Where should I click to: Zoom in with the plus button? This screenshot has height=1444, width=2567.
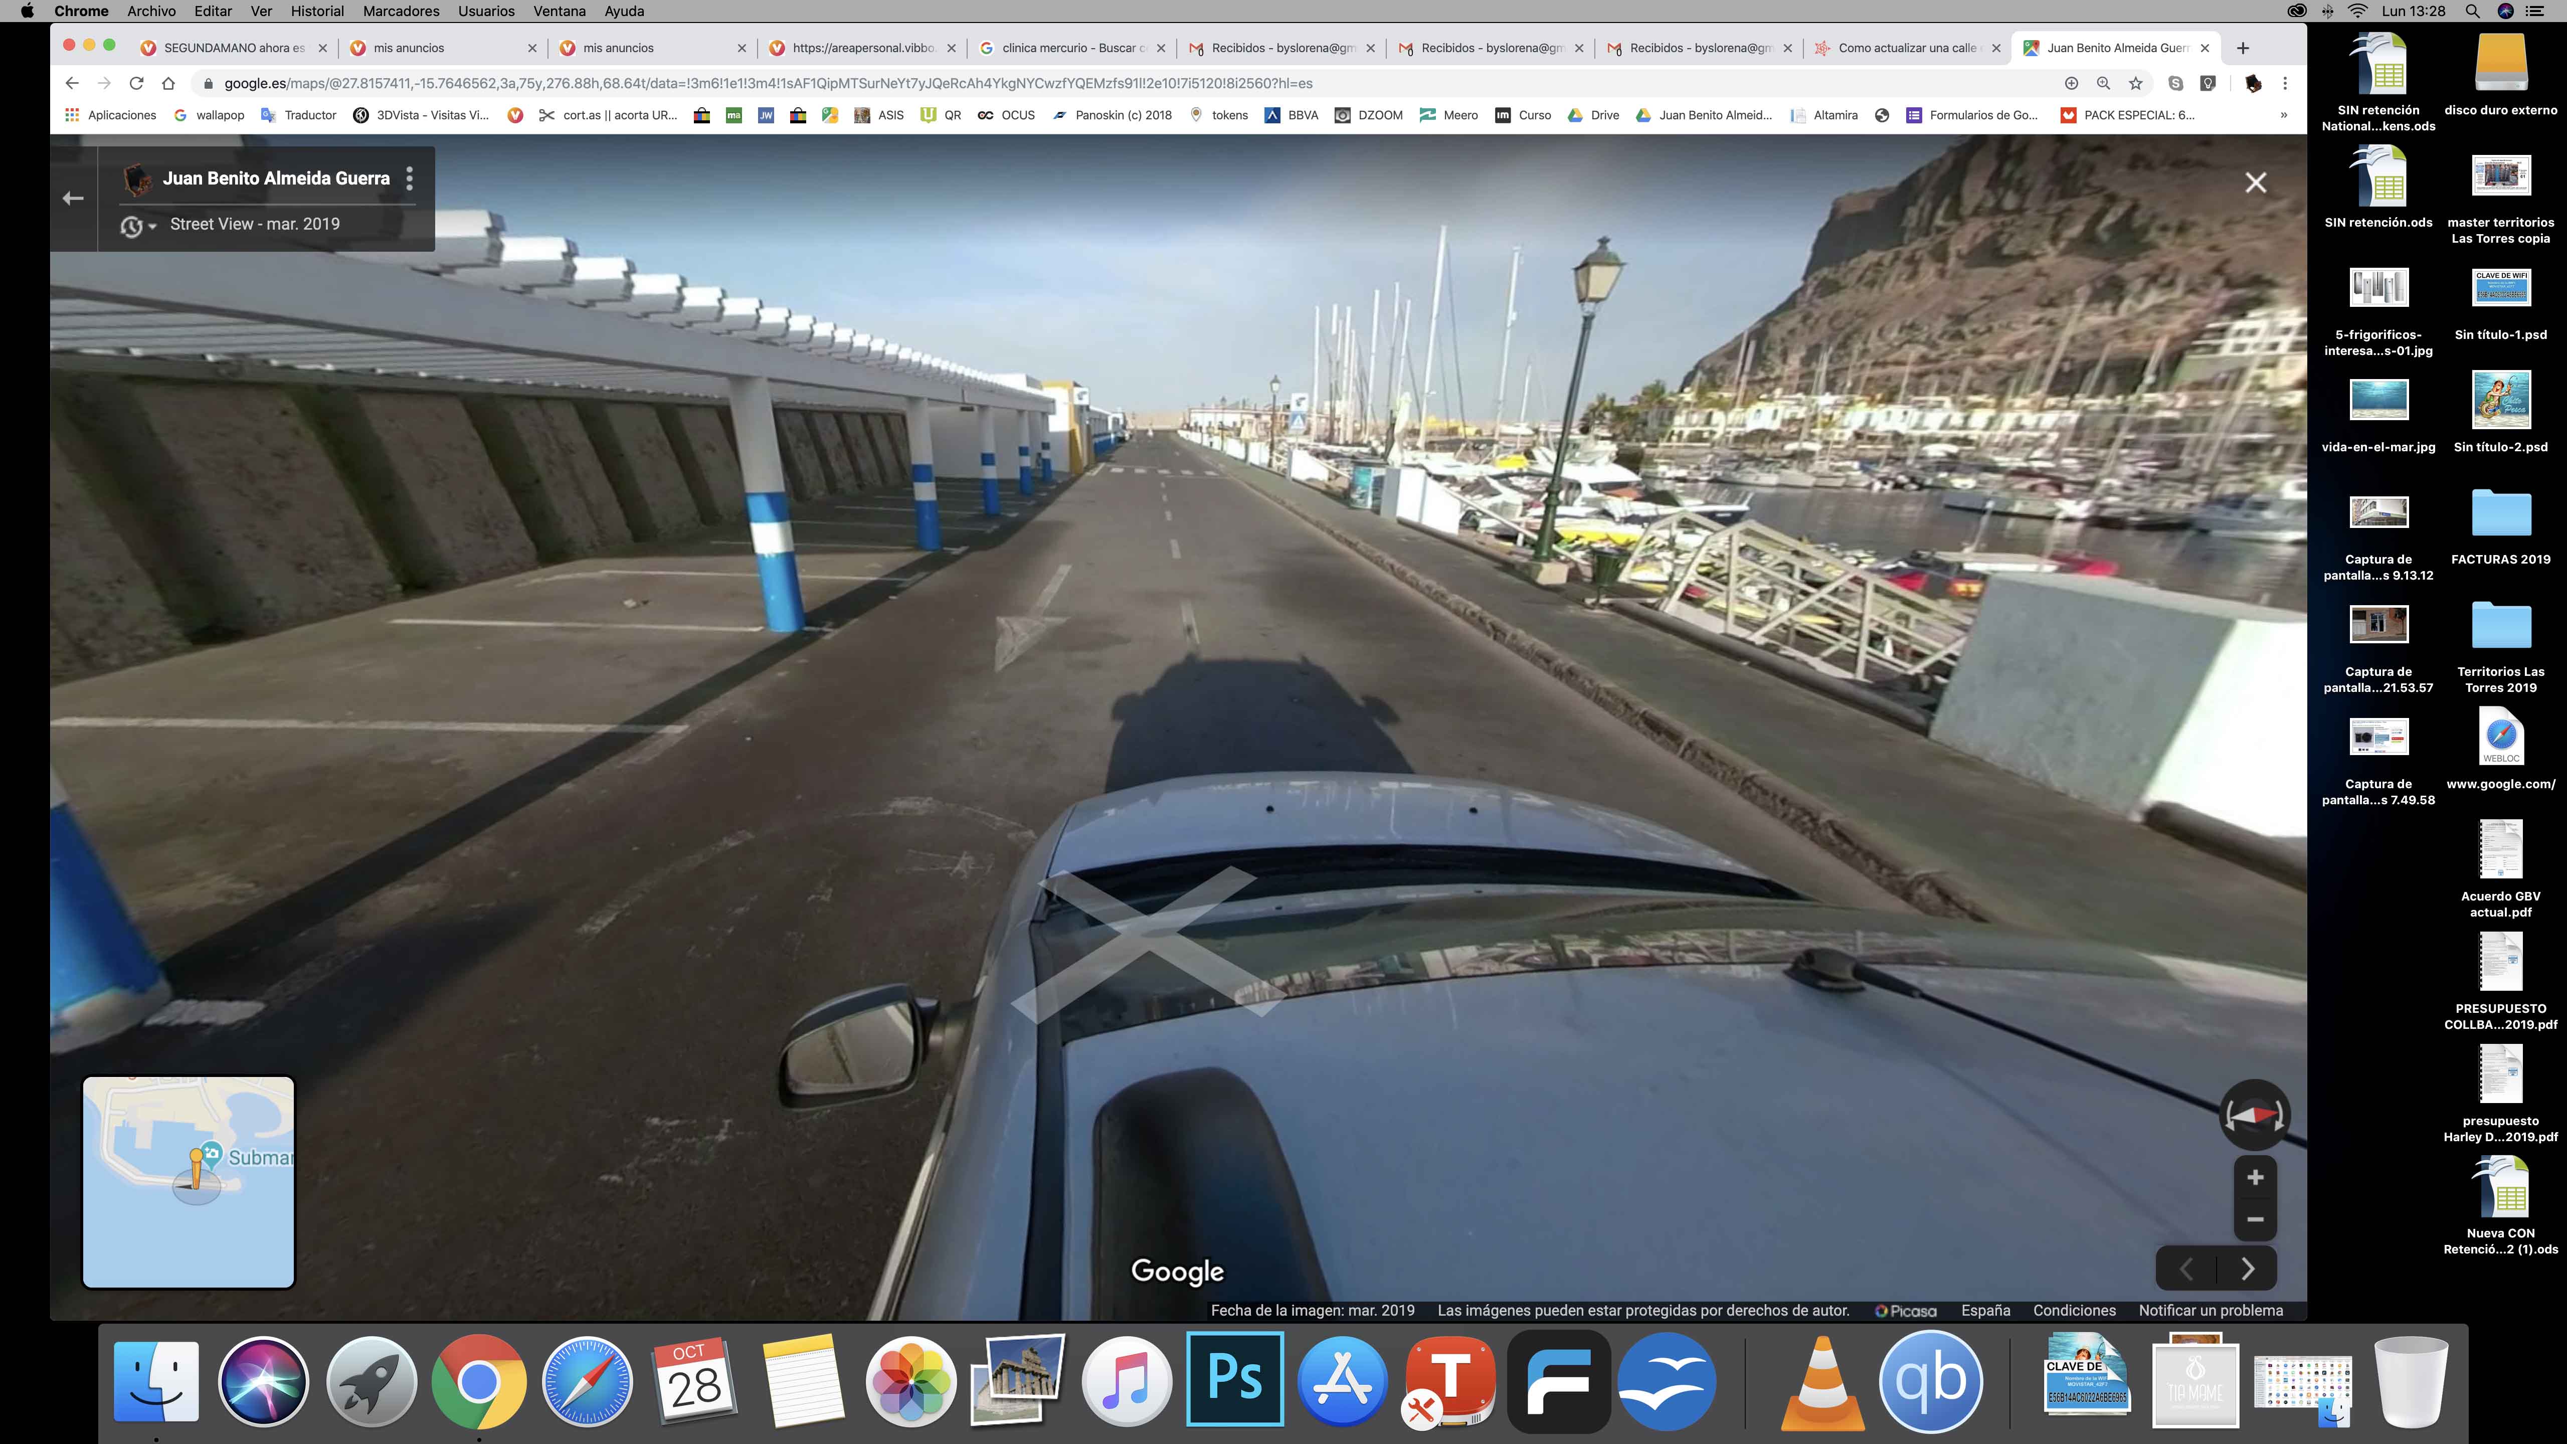click(x=2255, y=1177)
